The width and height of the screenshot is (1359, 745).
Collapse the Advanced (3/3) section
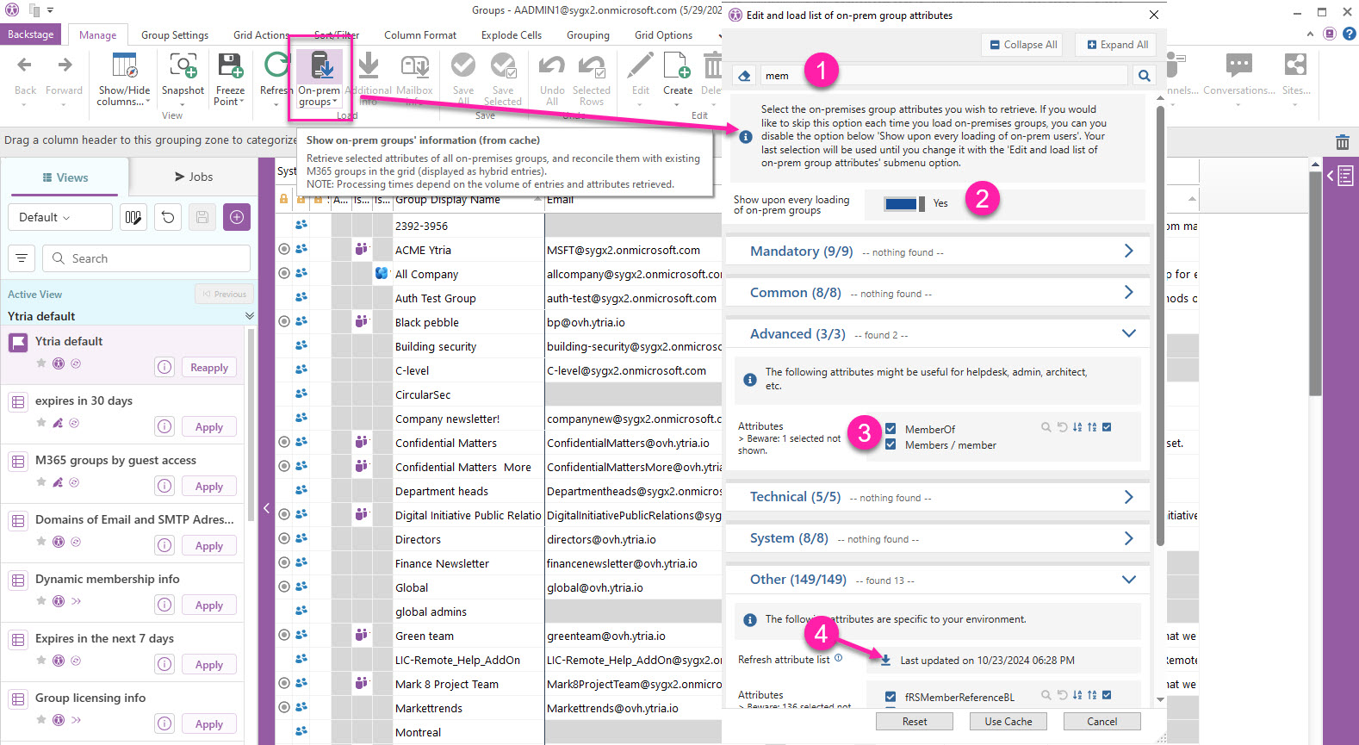(x=1128, y=333)
